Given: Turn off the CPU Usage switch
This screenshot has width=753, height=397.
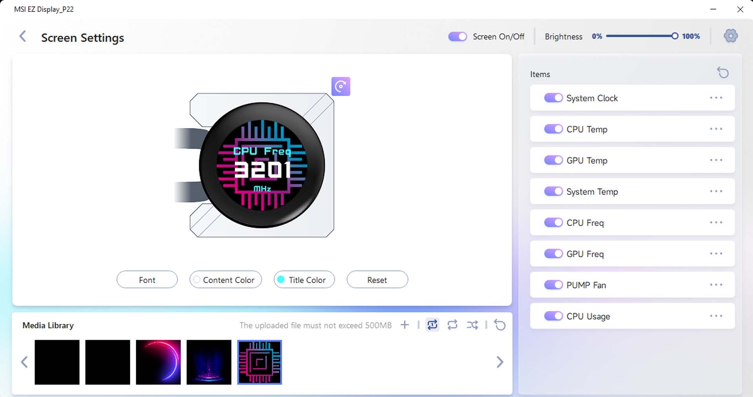Looking at the screenshot, I should pyautogui.click(x=553, y=316).
